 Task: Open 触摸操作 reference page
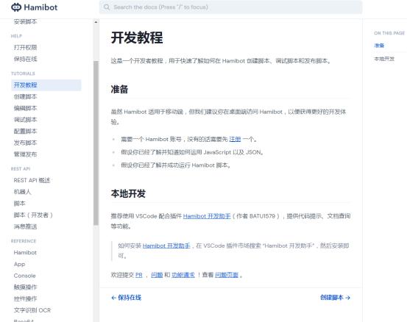coord(26,287)
